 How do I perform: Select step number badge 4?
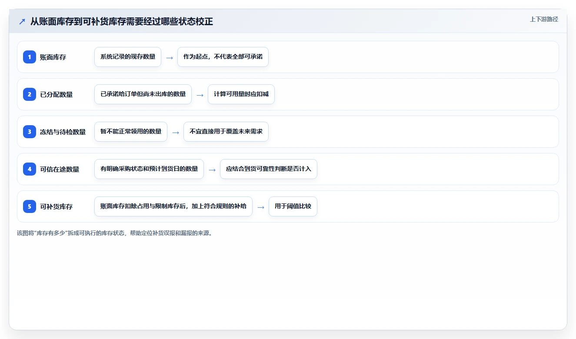(30, 169)
